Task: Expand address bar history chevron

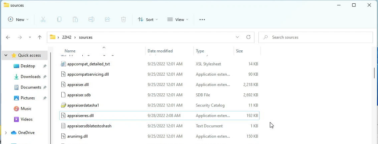Action: click(237, 37)
